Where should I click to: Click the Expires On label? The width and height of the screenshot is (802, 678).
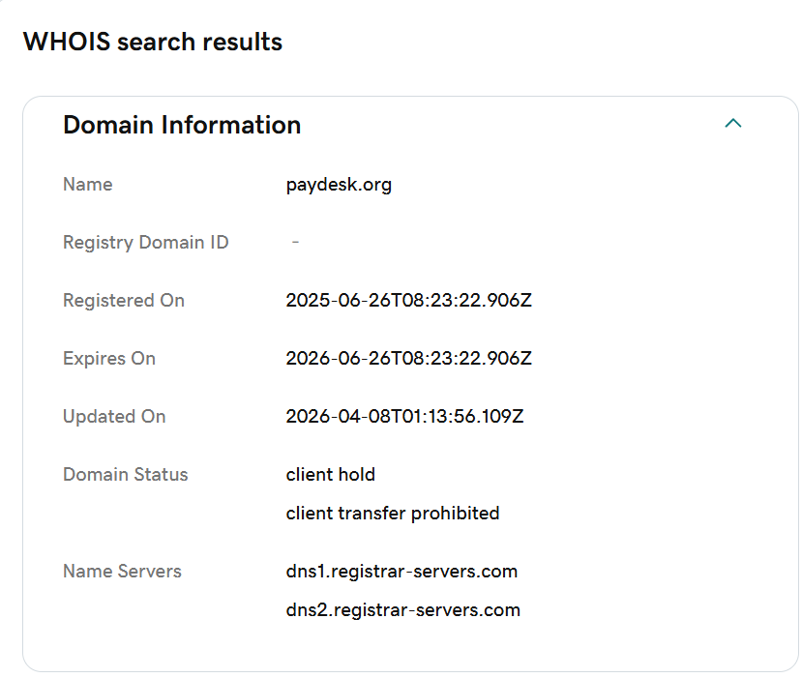(x=108, y=358)
